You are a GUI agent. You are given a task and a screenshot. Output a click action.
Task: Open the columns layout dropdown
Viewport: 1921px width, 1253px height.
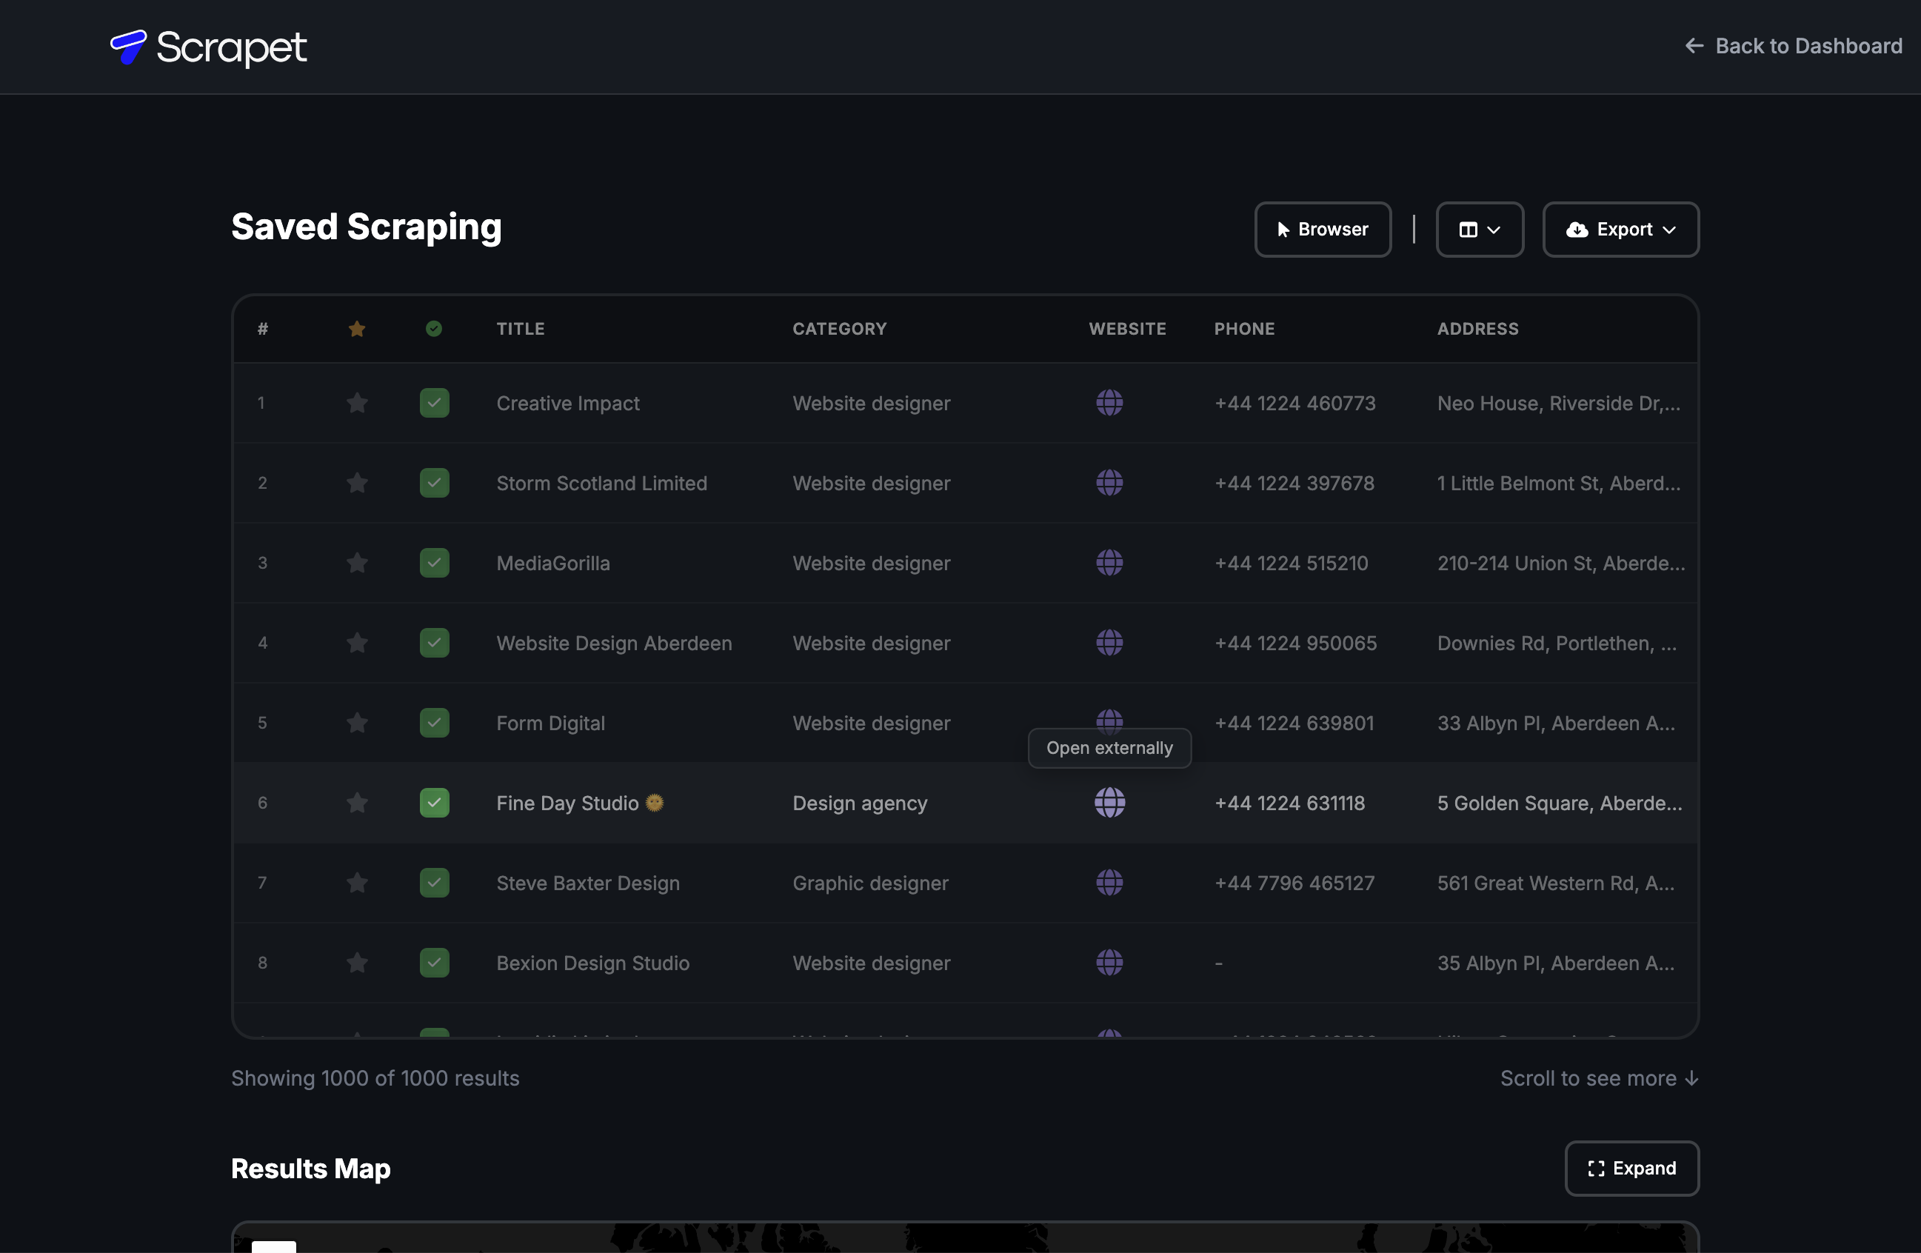pos(1480,230)
